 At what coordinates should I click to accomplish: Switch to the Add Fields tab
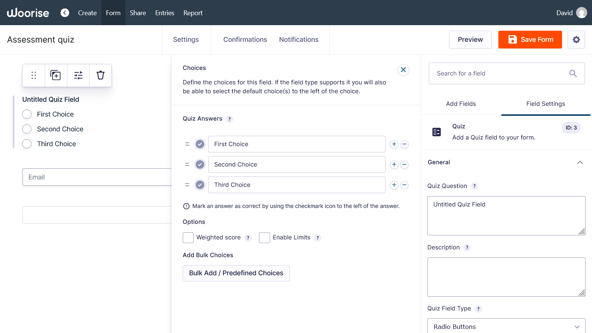point(461,104)
